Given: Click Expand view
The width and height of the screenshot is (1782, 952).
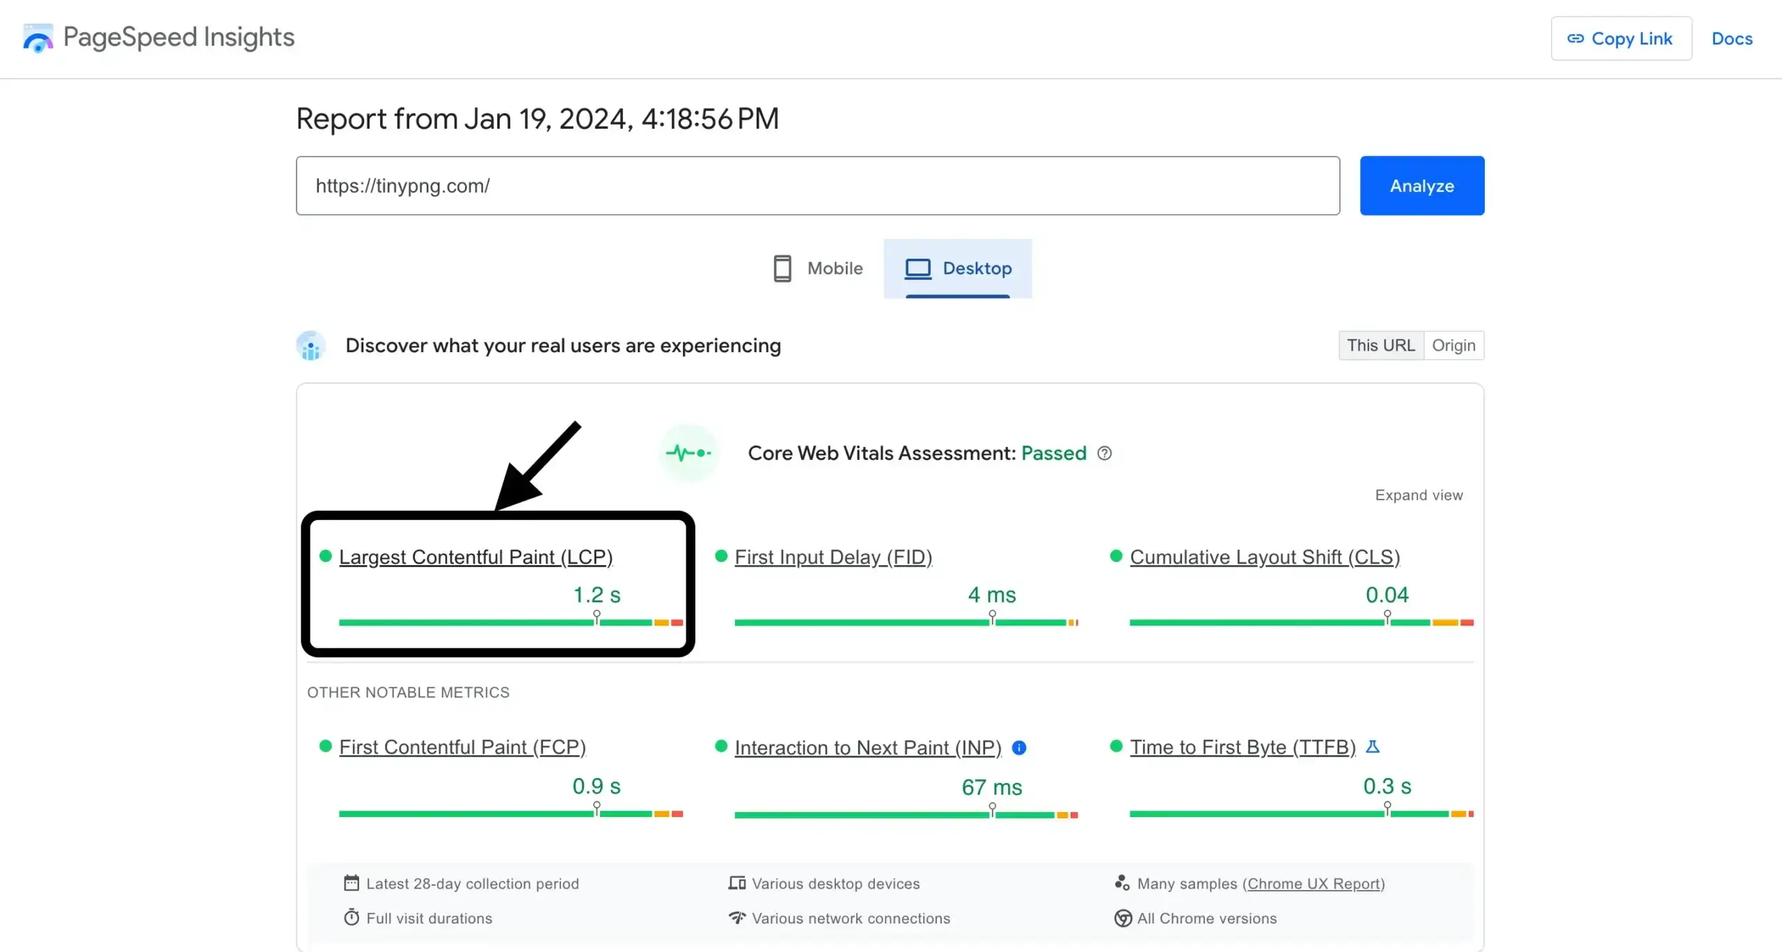Looking at the screenshot, I should coord(1419,495).
